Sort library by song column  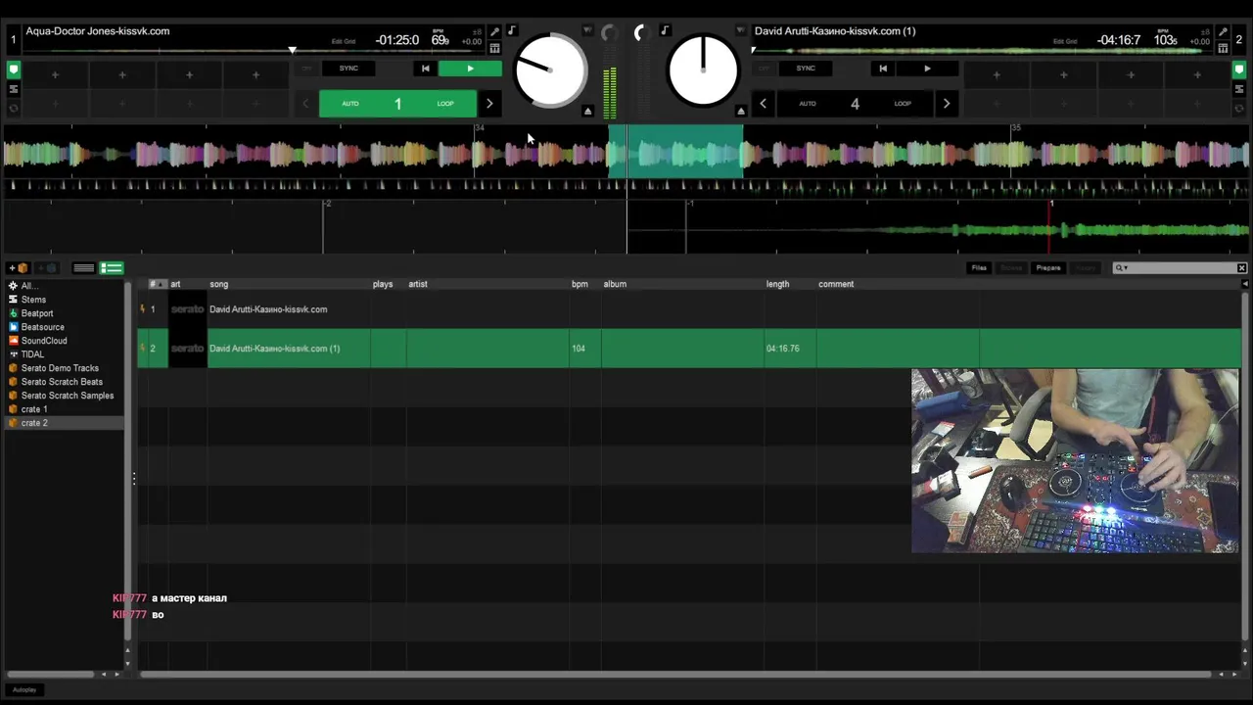pos(289,284)
